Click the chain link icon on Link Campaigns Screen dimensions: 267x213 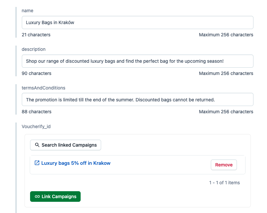tap(38, 196)
